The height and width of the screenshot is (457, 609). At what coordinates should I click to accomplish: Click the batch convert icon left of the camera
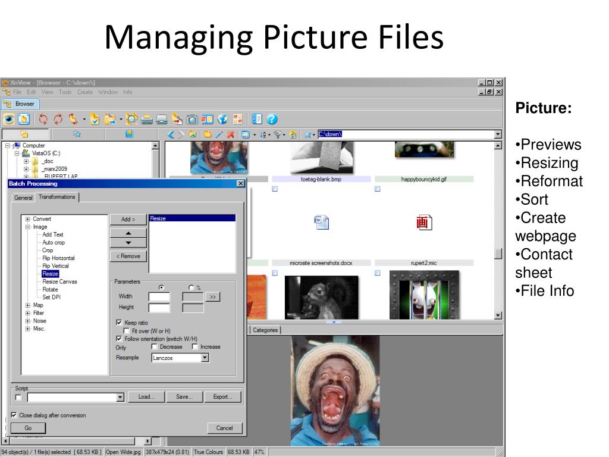pos(177,119)
